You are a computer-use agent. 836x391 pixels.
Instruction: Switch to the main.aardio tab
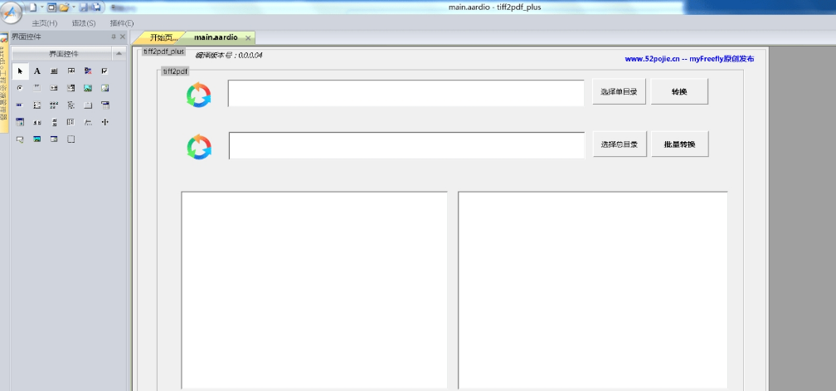(x=216, y=37)
